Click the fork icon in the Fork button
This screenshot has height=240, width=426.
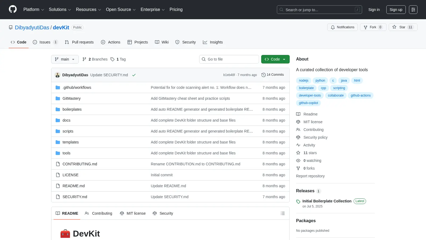click(x=366, y=27)
